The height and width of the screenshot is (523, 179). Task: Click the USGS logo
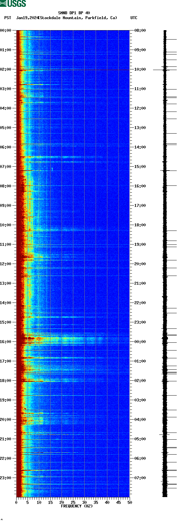[x=13, y=4]
